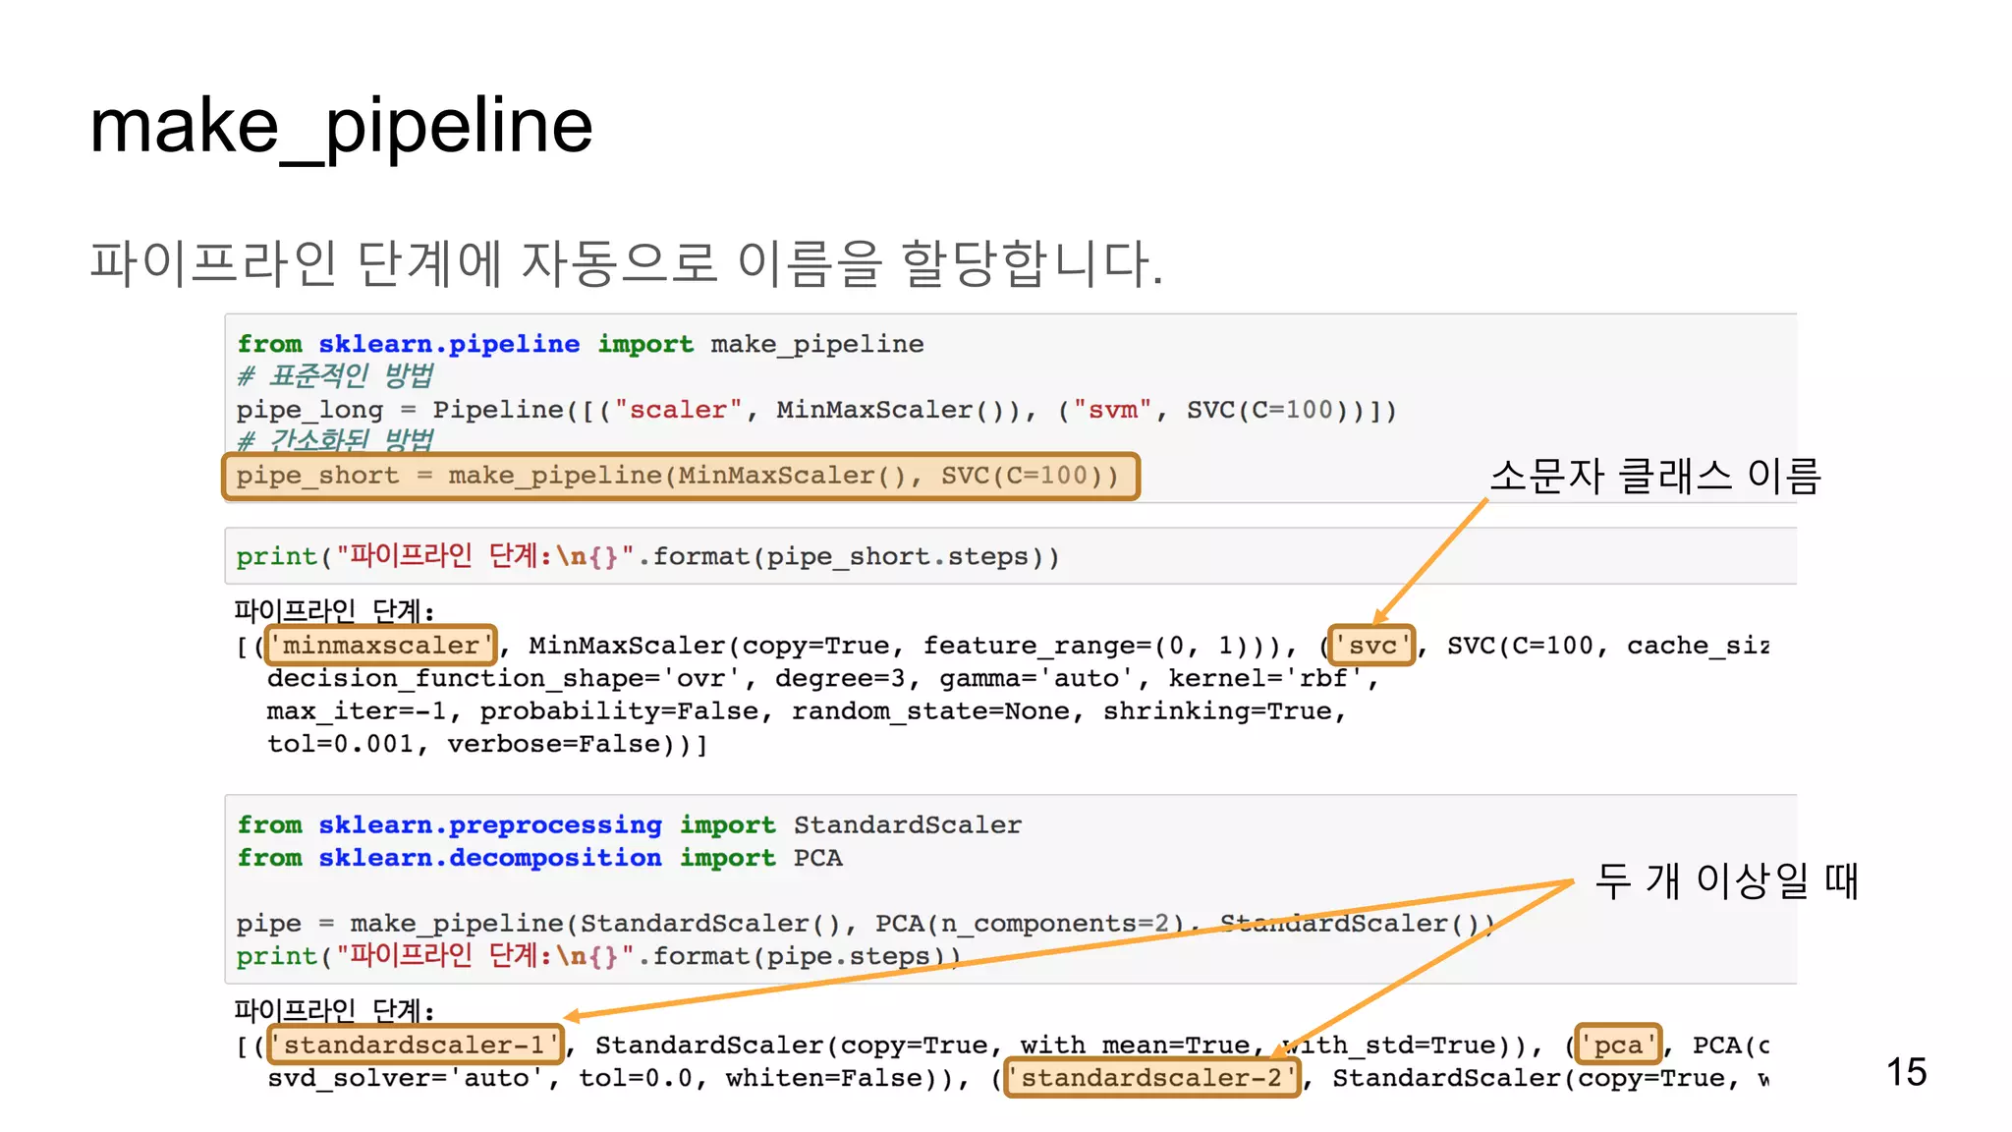Click the 'standardscaler-2' highlighted label
2012x1132 pixels.
pos(1151,1078)
